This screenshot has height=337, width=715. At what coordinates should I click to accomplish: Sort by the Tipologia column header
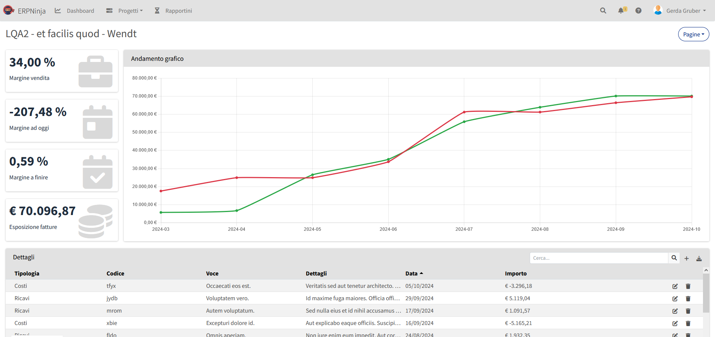point(27,273)
